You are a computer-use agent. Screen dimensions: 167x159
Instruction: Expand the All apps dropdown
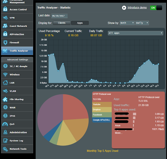pyautogui.click(x=135, y=33)
